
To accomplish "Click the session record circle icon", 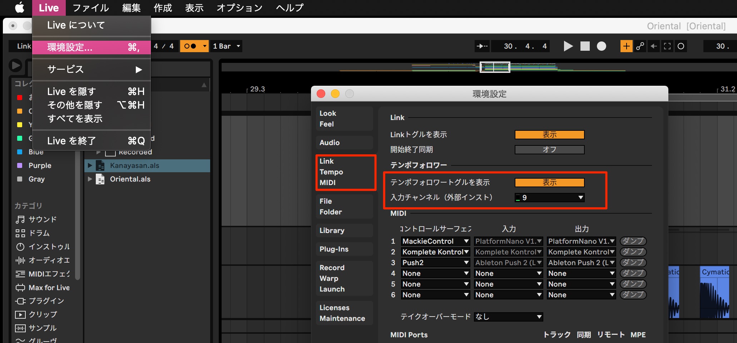I will click(681, 46).
